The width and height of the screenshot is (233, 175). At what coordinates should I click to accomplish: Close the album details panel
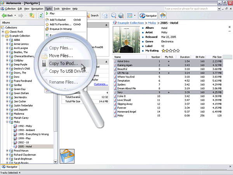(x=230, y=27)
